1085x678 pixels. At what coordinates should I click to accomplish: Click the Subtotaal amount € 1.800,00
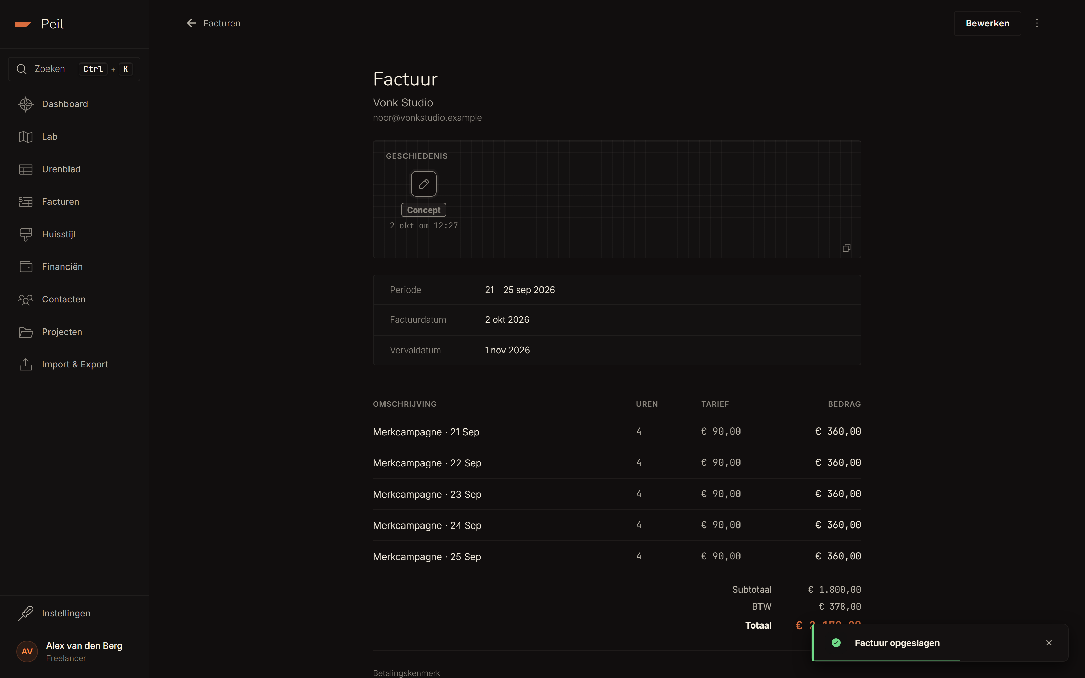point(834,590)
